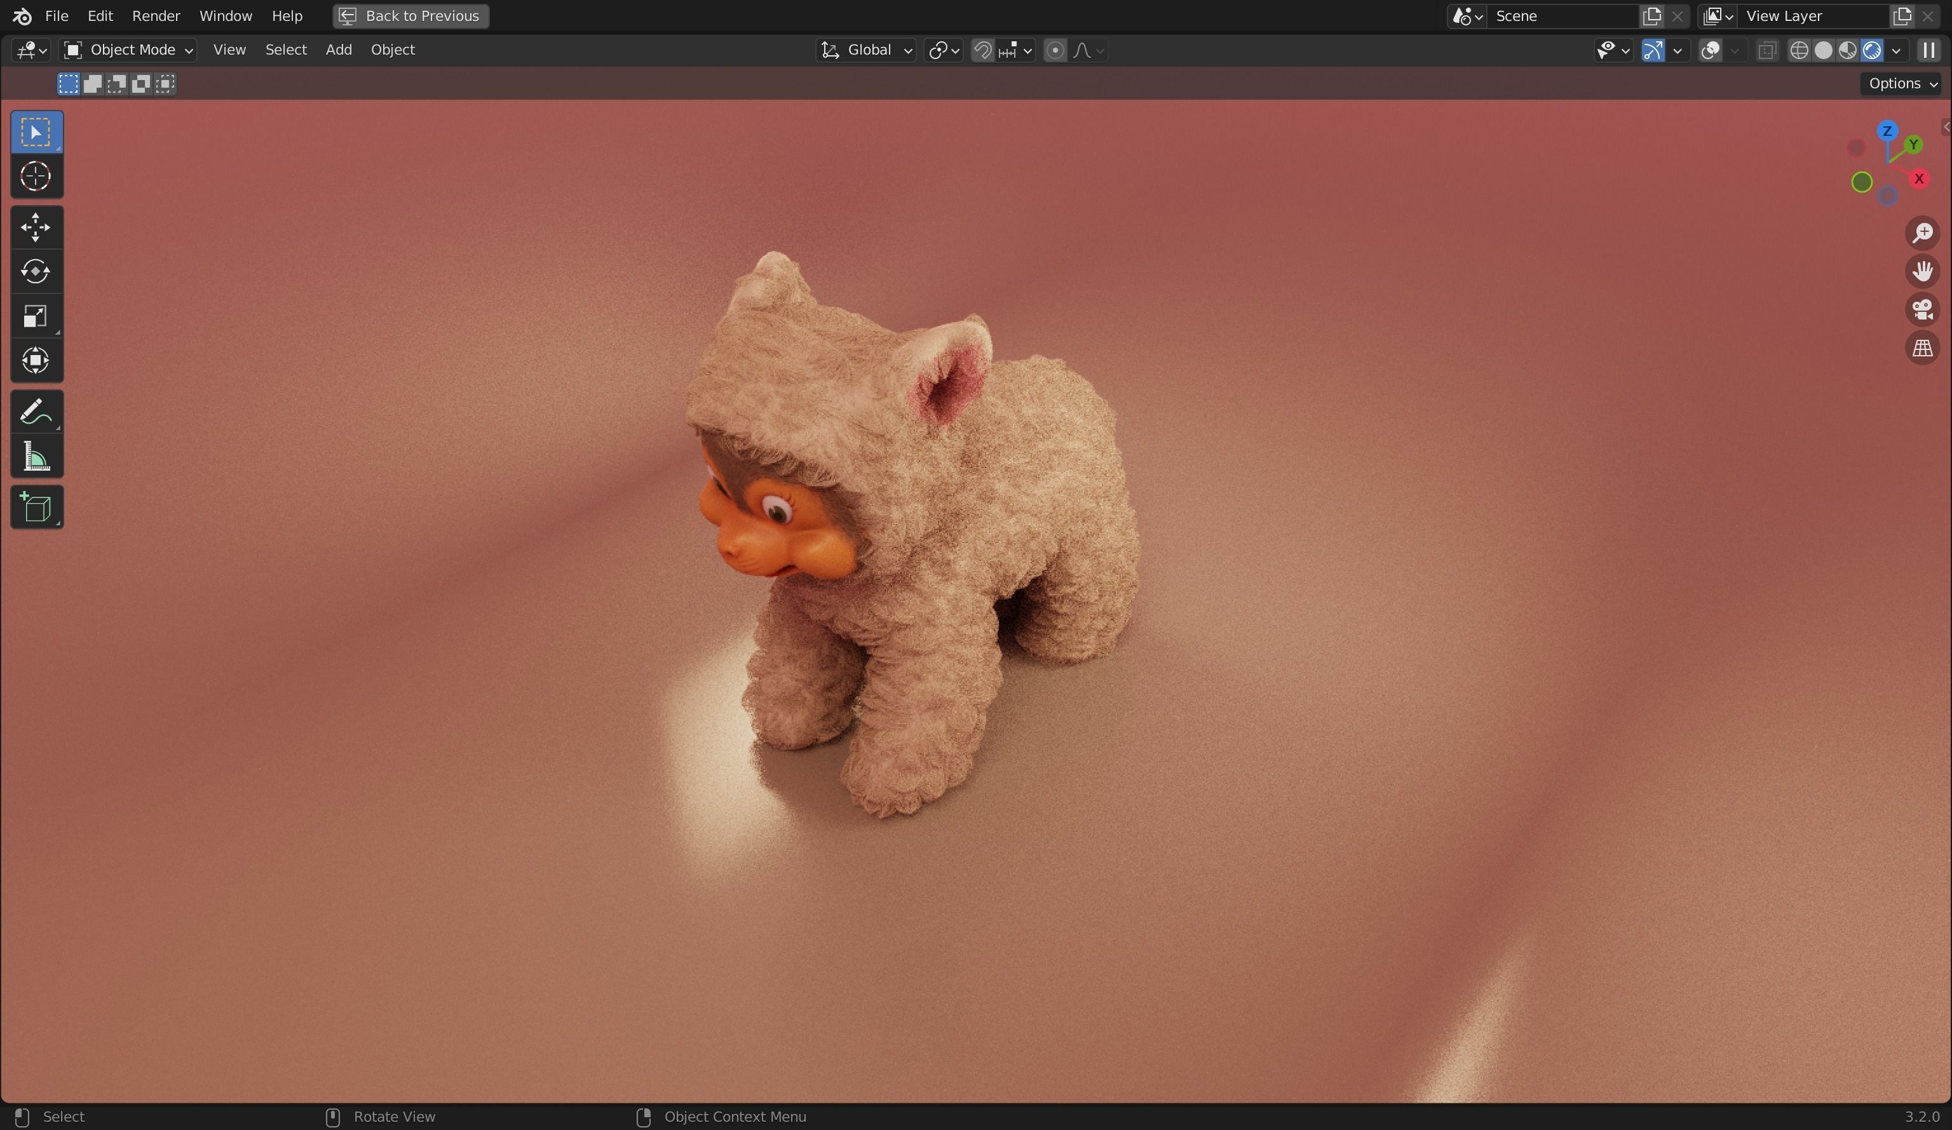
Task: Toggle X-ray mode
Action: coord(1767,50)
